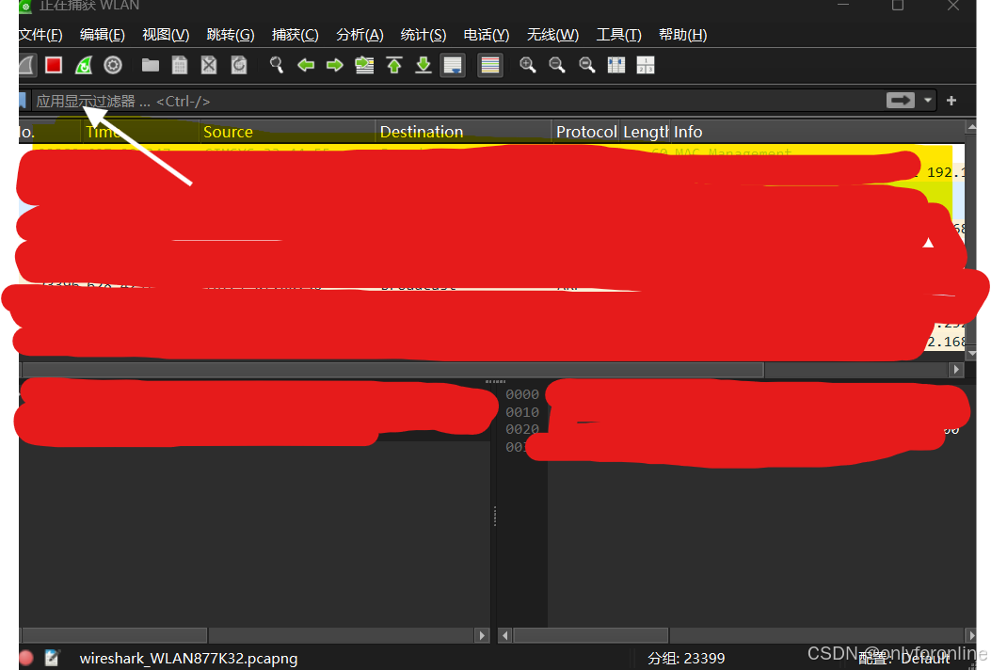Apply display filter arrow button
Screen dimensions: 991x670
(x=901, y=101)
